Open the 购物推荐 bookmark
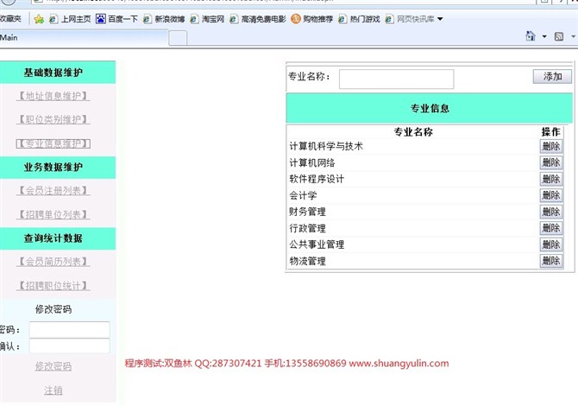 tap(312, 18)
